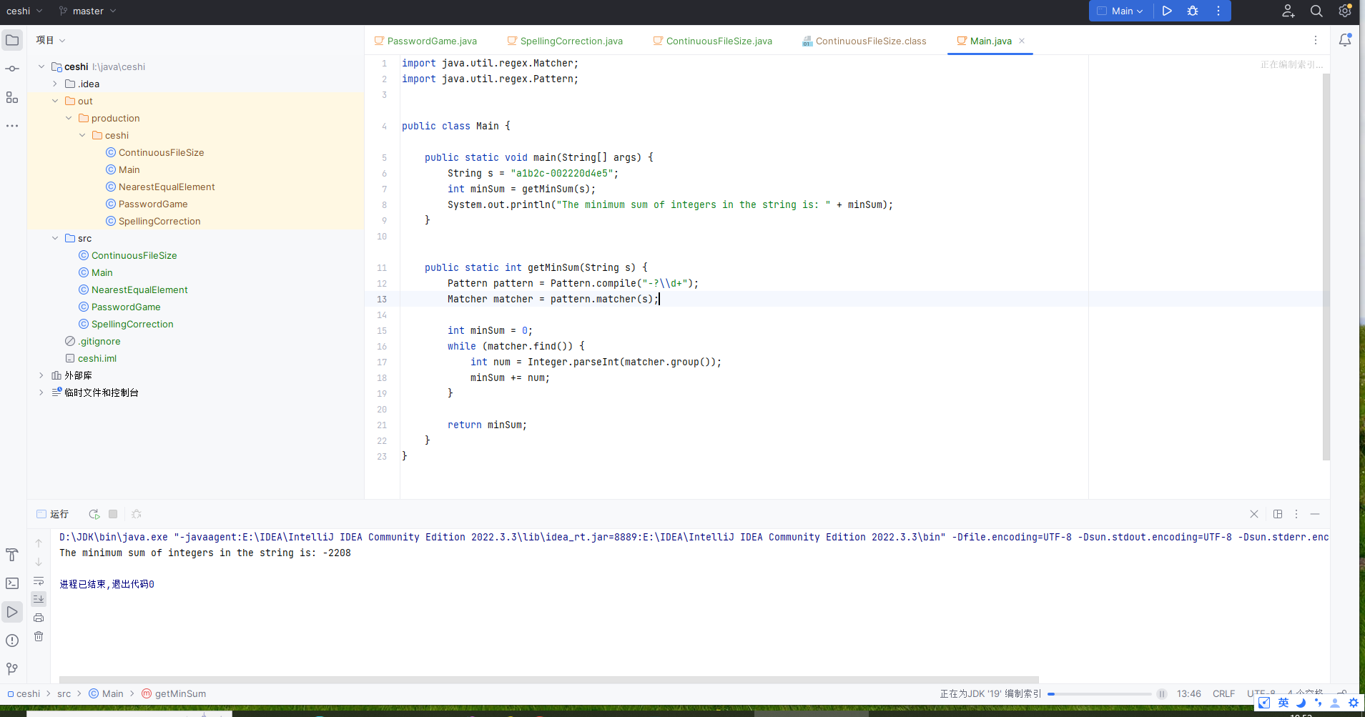Viewport: 1365px width, 717px height.
Task: Click 13:46 cursor position status
Action: coord(1188,693)
